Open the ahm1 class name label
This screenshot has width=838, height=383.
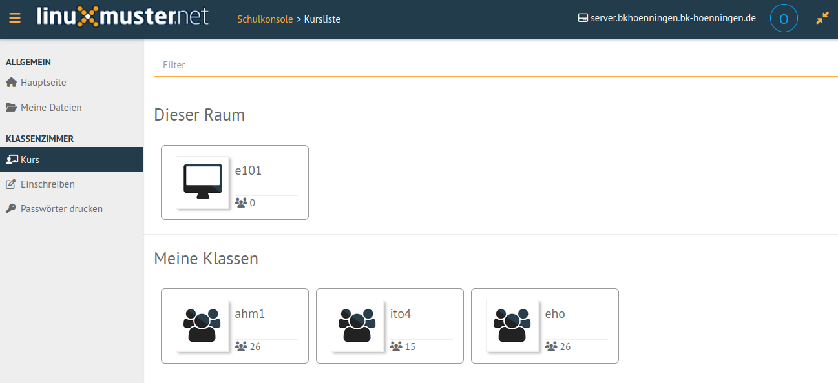pos(250,314)
